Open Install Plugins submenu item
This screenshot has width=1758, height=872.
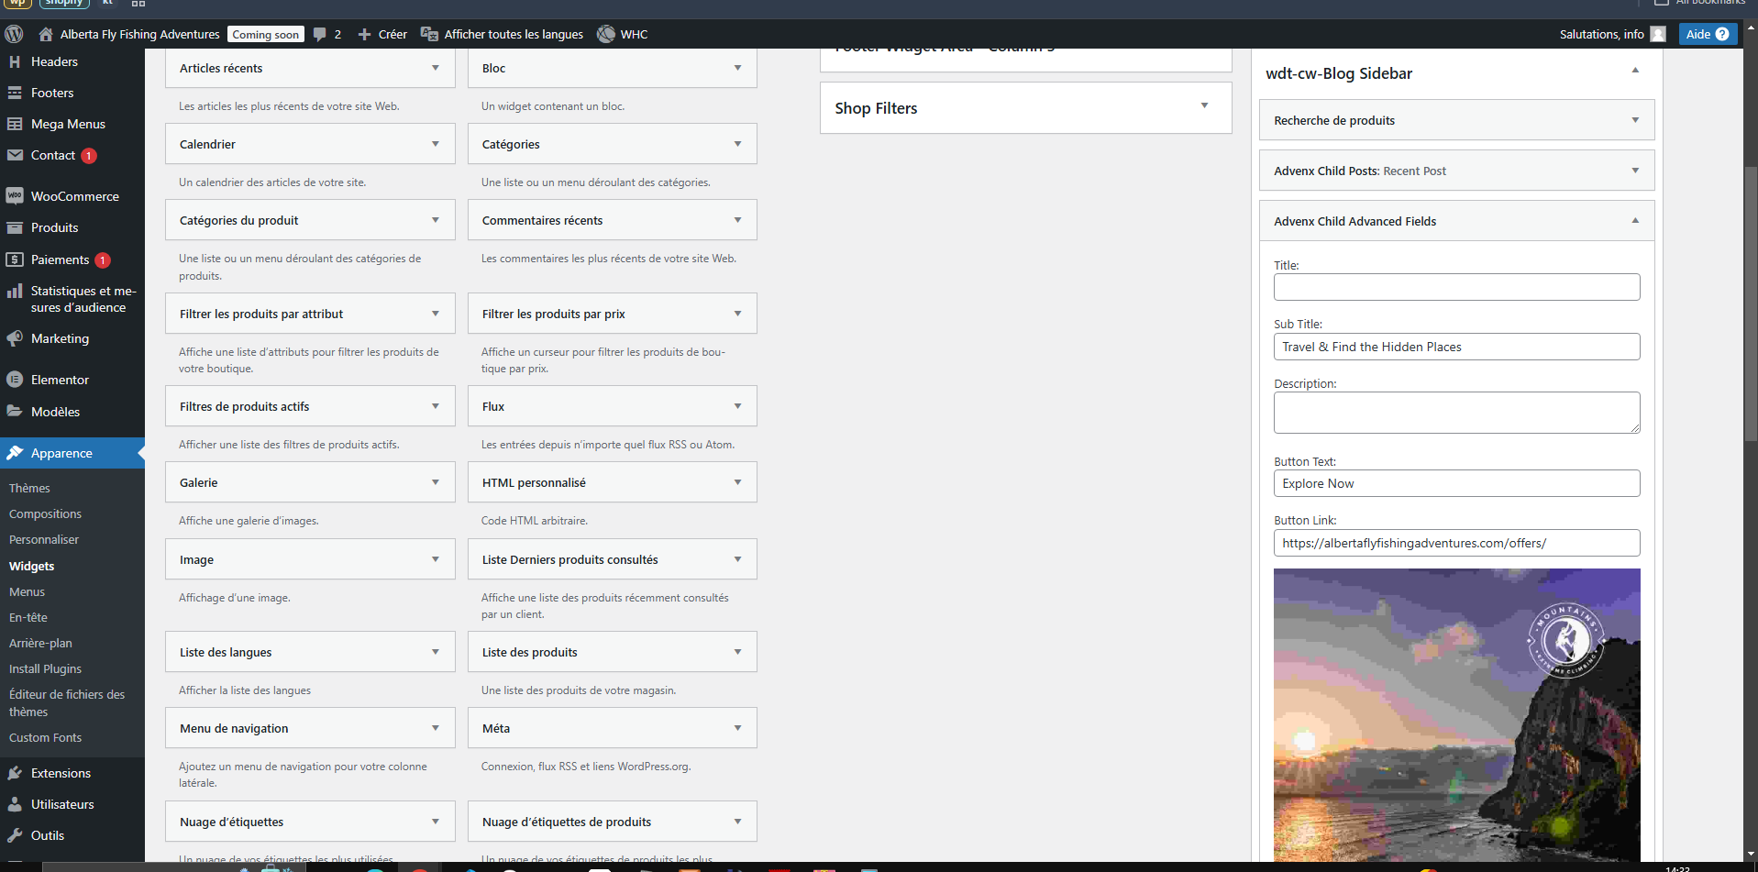[45, 668]
